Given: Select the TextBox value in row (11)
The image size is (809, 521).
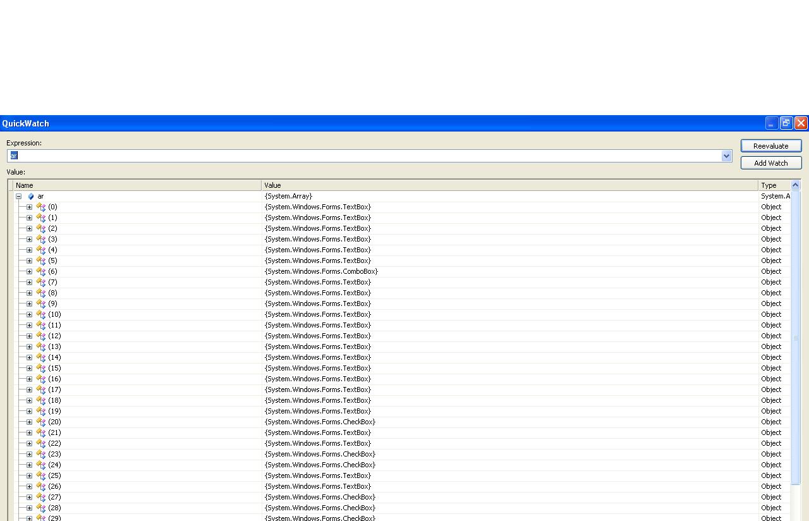Looking at the screenshot, I should coord(318,326).
